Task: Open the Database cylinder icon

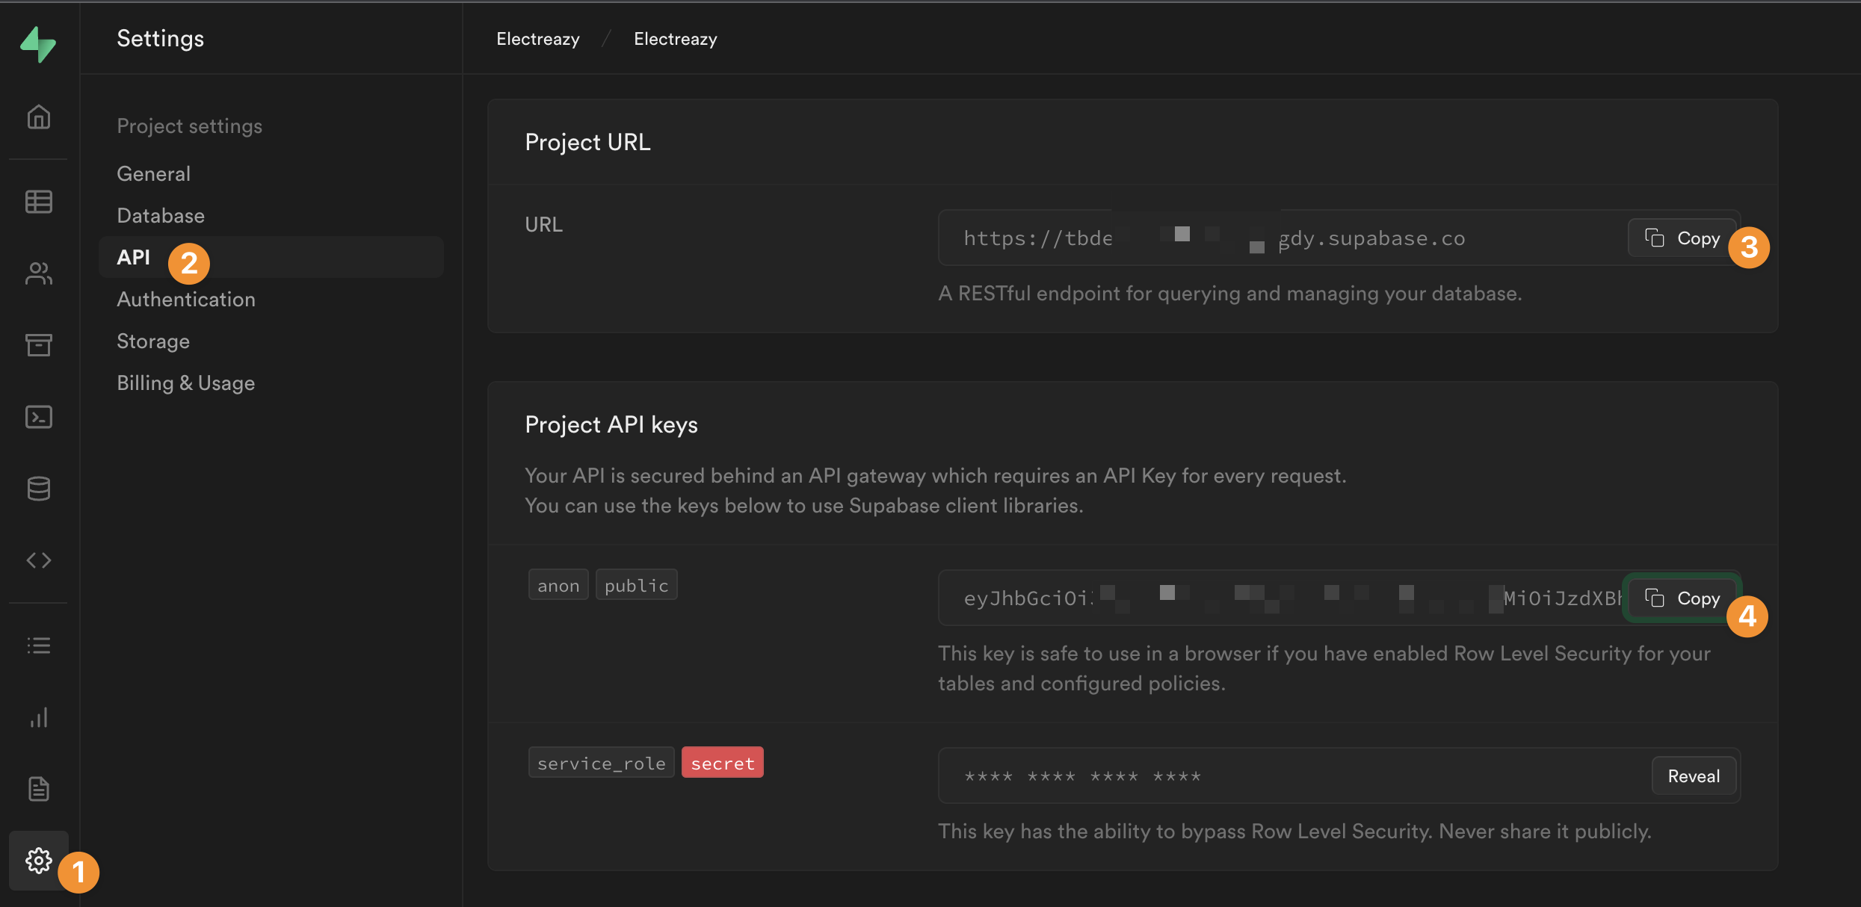Action: 39,488
